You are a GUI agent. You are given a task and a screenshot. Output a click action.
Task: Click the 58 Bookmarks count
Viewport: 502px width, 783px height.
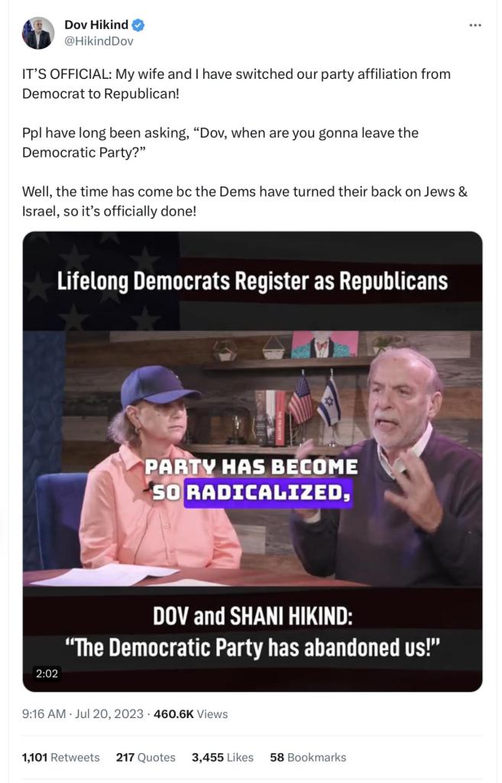308,757
